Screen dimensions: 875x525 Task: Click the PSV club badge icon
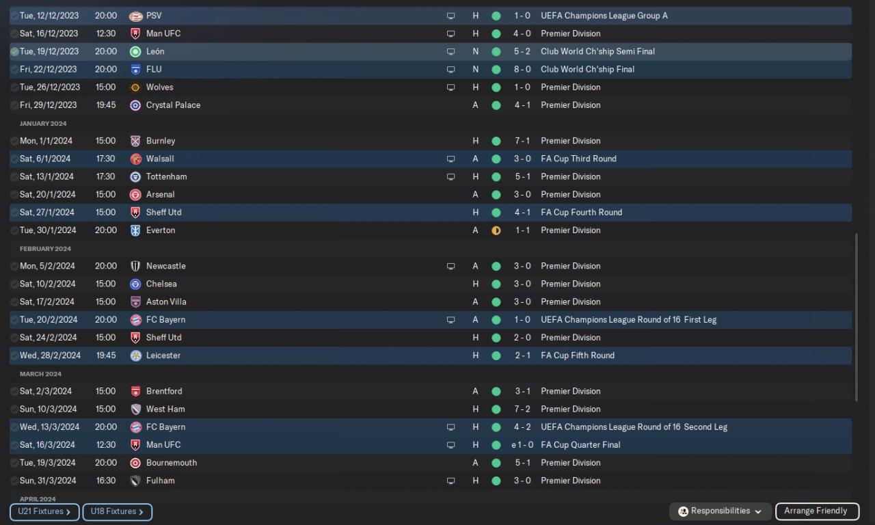pos(135,16)
